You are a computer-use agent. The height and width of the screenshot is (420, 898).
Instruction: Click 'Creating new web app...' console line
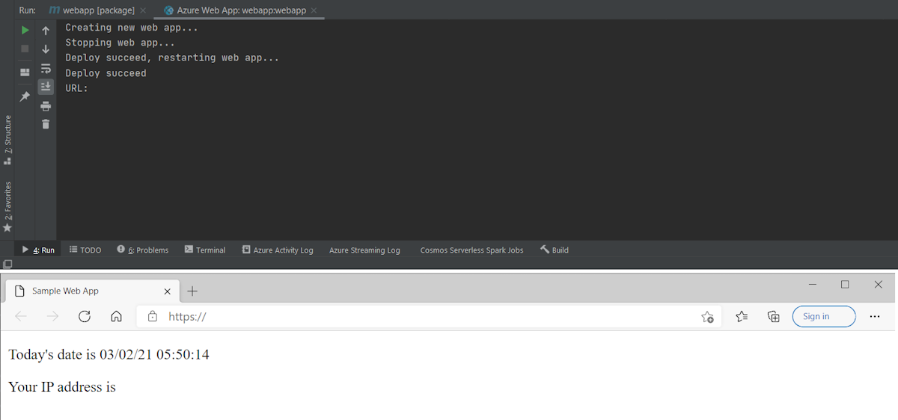coord(132,28)
